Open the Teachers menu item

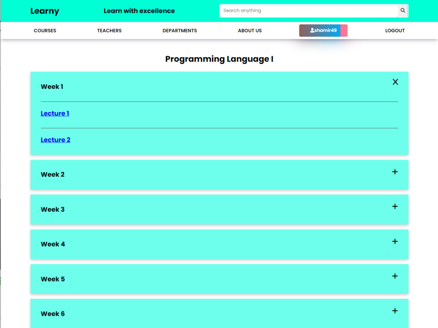109,31
